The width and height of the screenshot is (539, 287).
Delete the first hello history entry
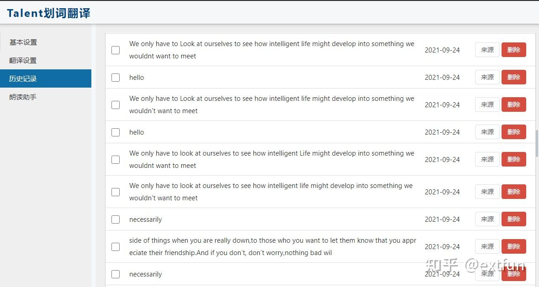point(513,77)
